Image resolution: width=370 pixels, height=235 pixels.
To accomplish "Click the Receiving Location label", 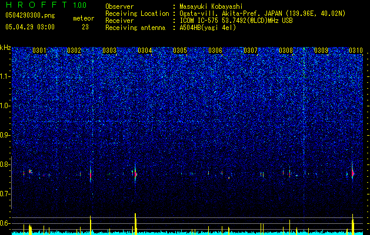I will tap(137, 14).
